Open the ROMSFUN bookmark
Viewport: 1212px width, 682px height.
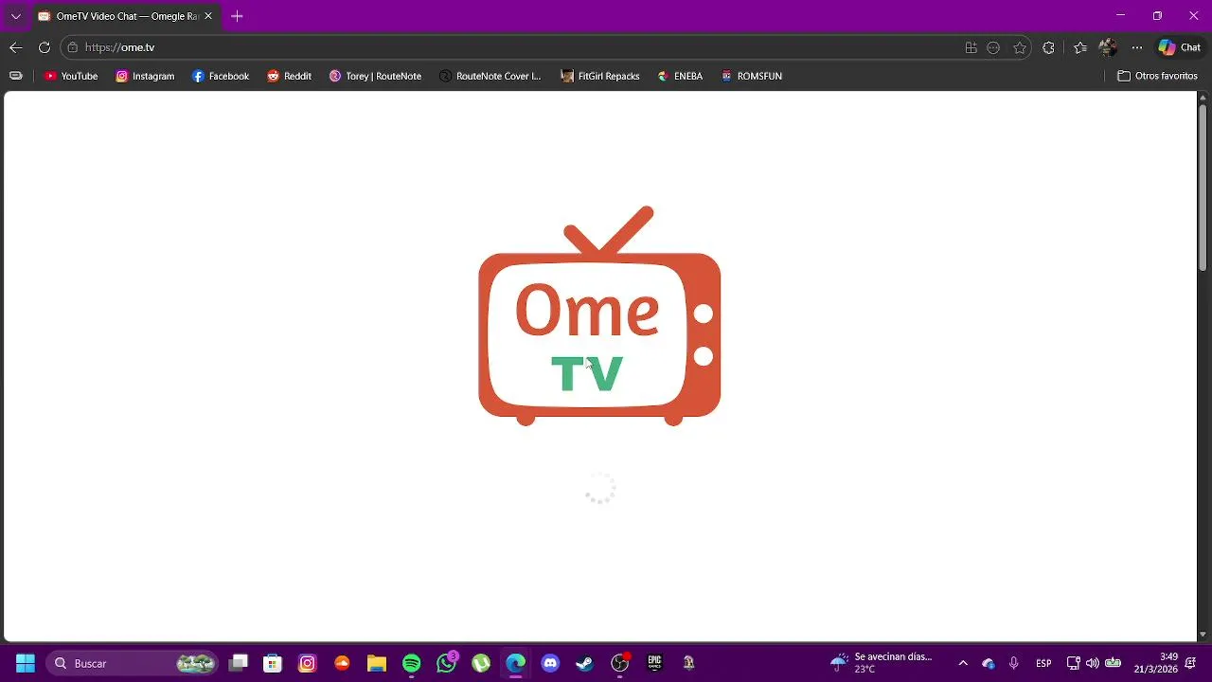pyautogui.click(x=752, y=76)
